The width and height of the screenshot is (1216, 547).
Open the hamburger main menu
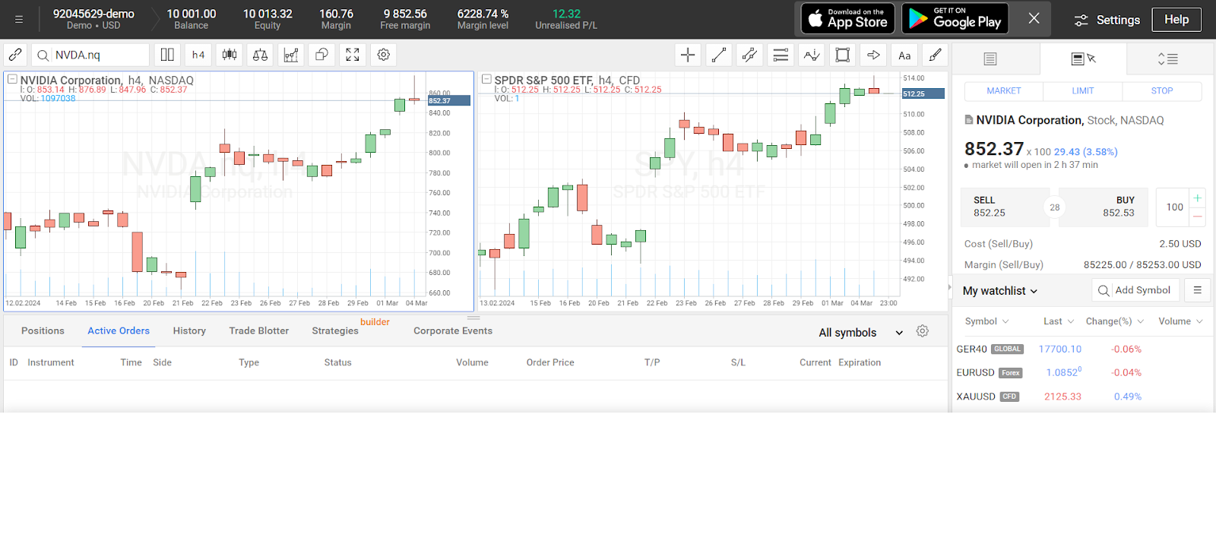pyautogui.click(x=19, y=19)
